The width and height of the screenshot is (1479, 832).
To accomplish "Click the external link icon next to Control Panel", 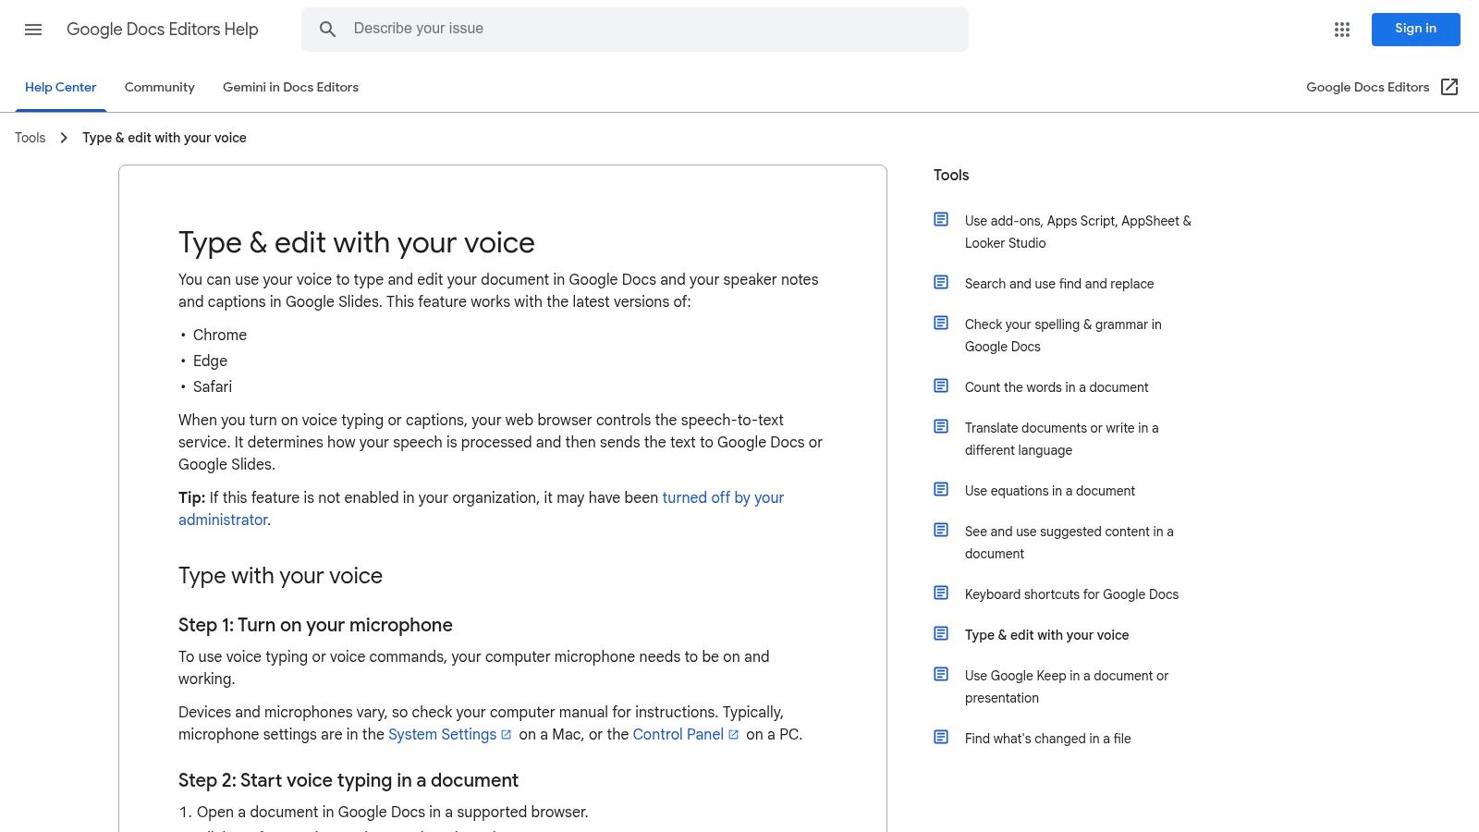I will click(733, 735).
